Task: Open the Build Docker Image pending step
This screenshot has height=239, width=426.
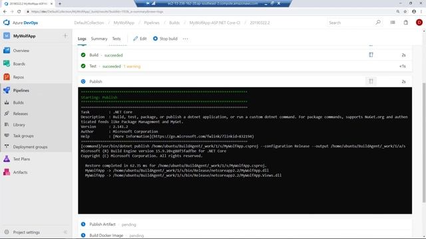Action: point(245,235)
